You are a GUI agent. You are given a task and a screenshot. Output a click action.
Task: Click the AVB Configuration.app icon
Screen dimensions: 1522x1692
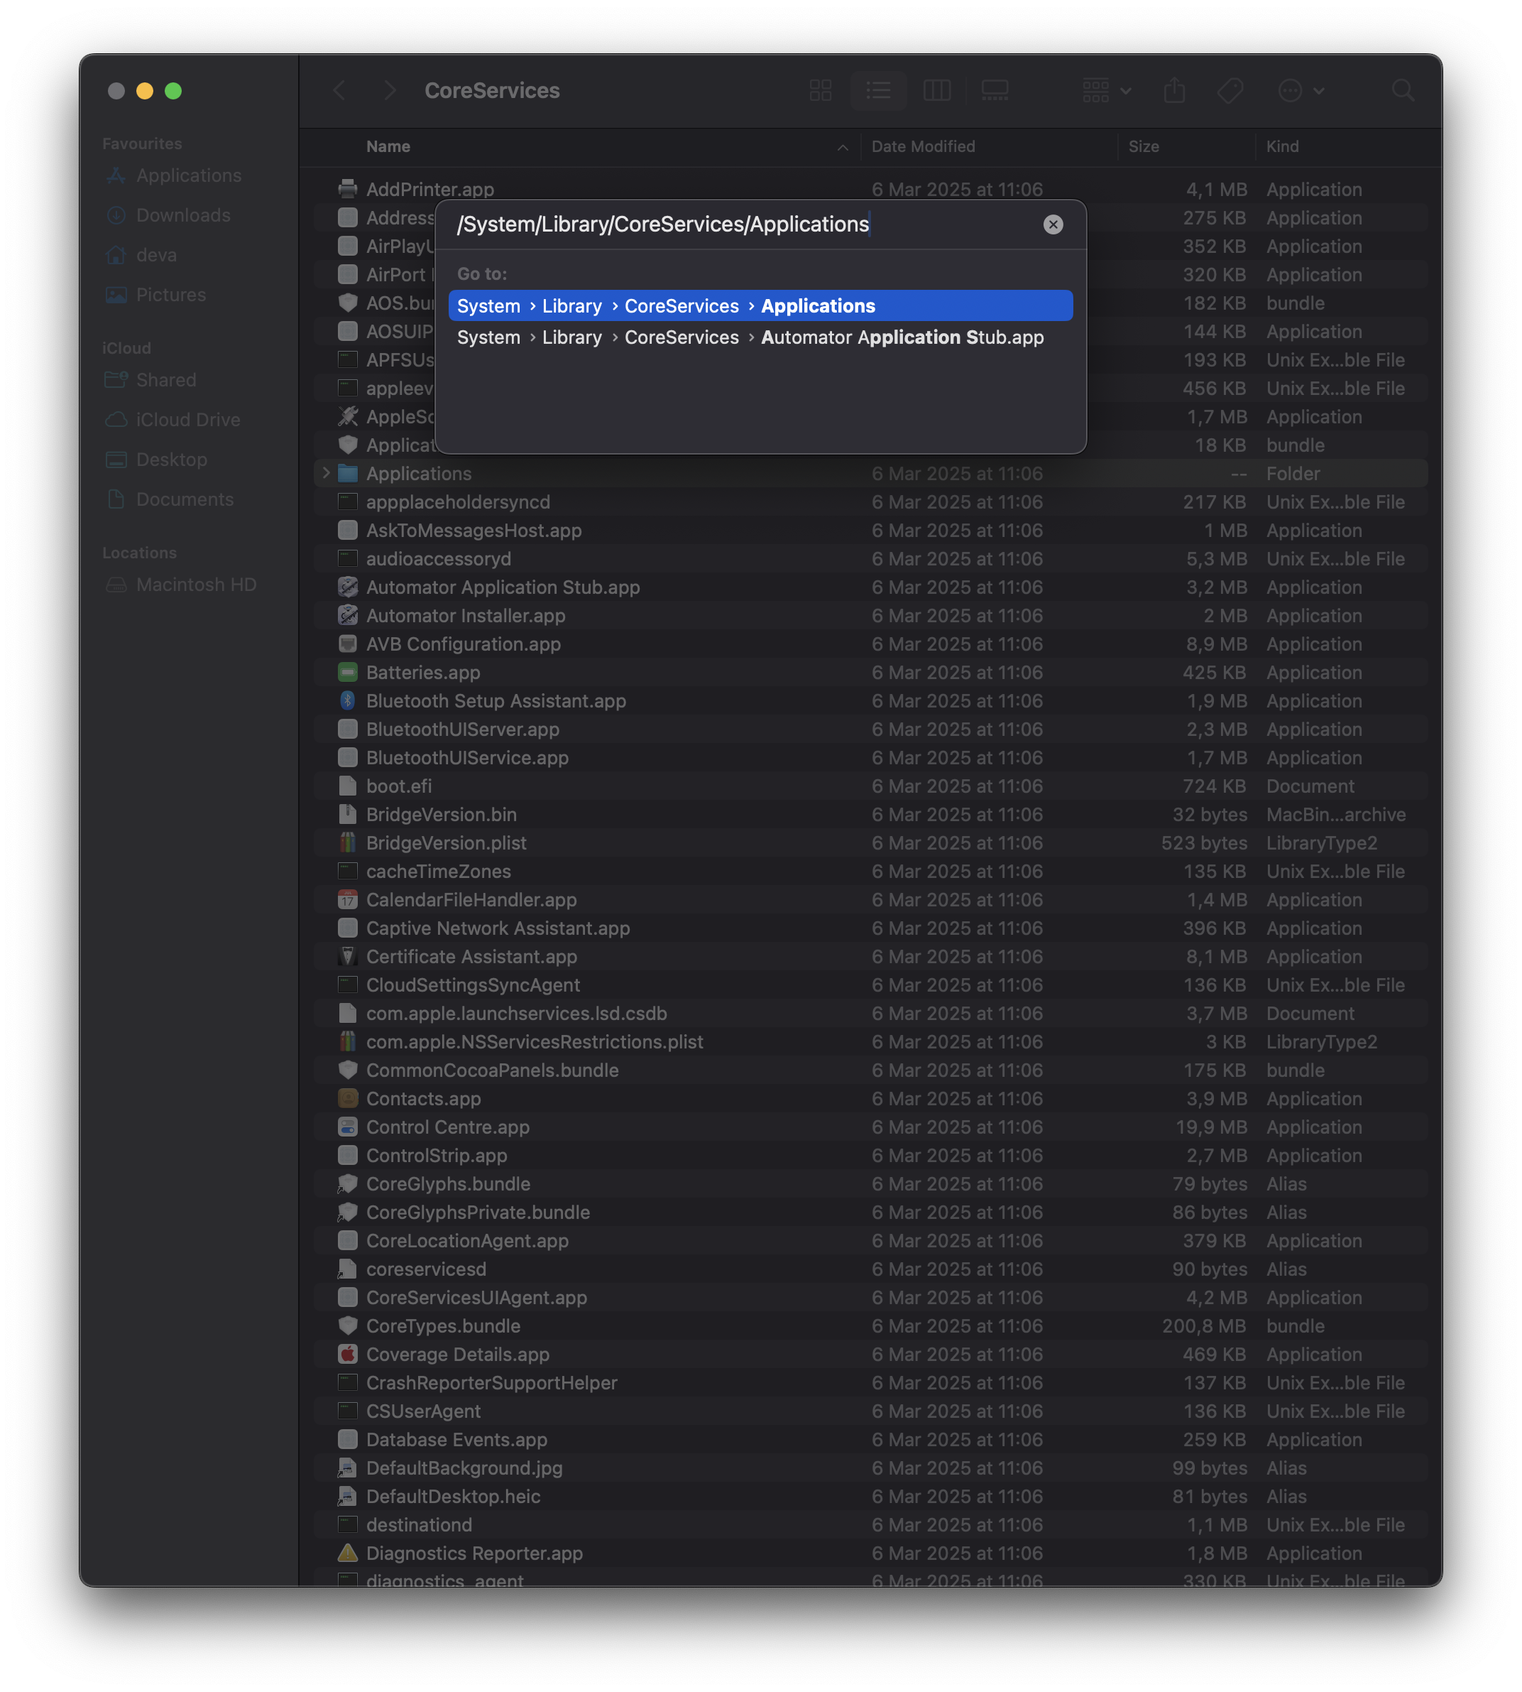[347, 644]
